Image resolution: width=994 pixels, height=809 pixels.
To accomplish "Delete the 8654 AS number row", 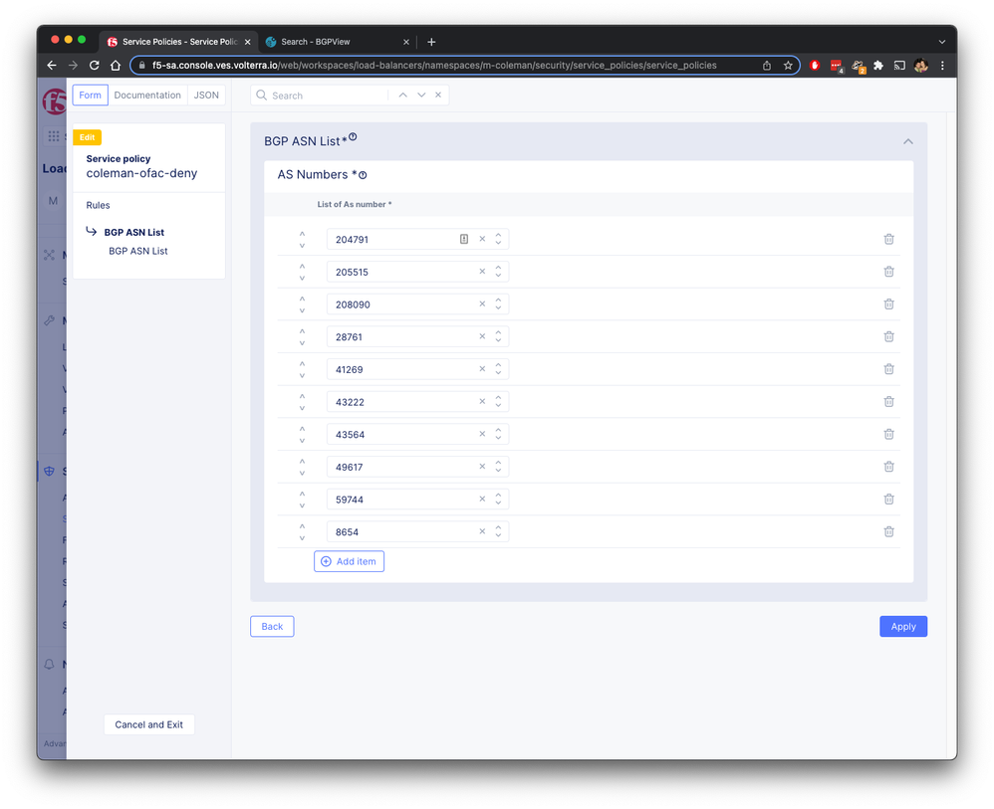I will pos(888,531).
